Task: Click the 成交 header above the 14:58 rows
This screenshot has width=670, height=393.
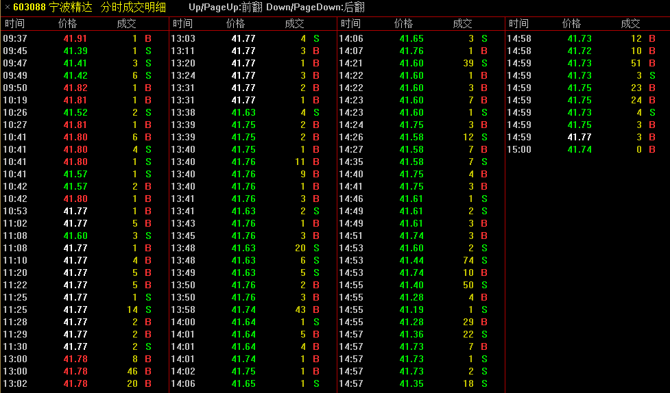Action: click(631, 23)
